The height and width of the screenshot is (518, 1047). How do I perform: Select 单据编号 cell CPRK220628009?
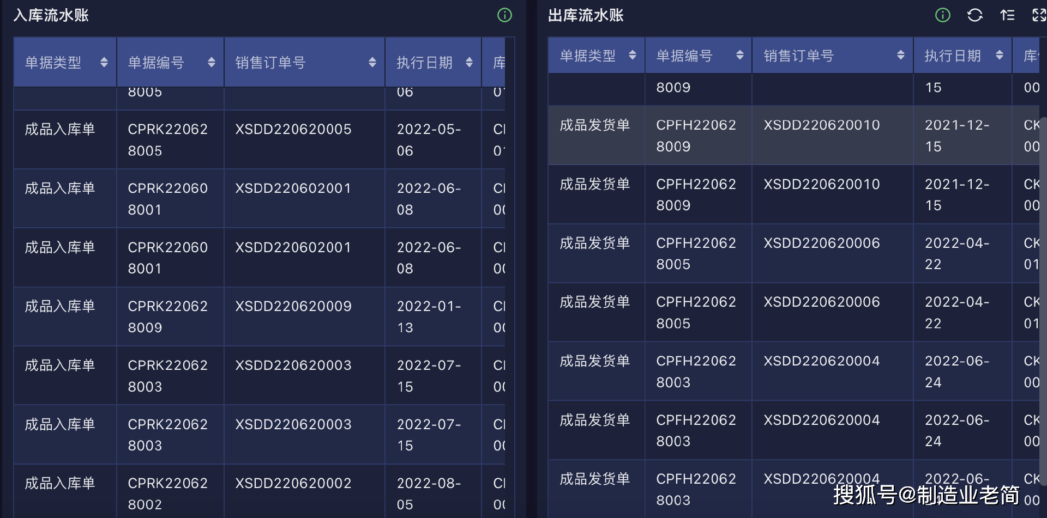(x=170, y=316)
